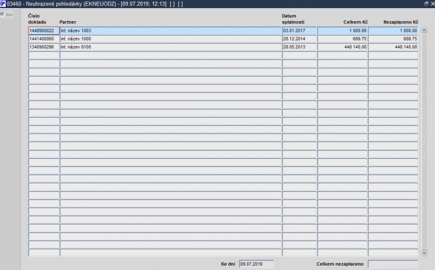Click partner cell int. název 1000
435x270 pixels.
[x=171, y=38]
